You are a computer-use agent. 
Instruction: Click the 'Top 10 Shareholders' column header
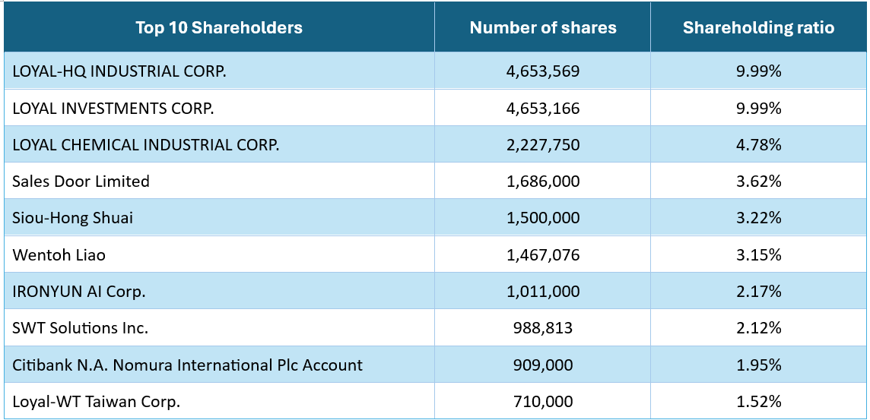(x=219, y=28)
